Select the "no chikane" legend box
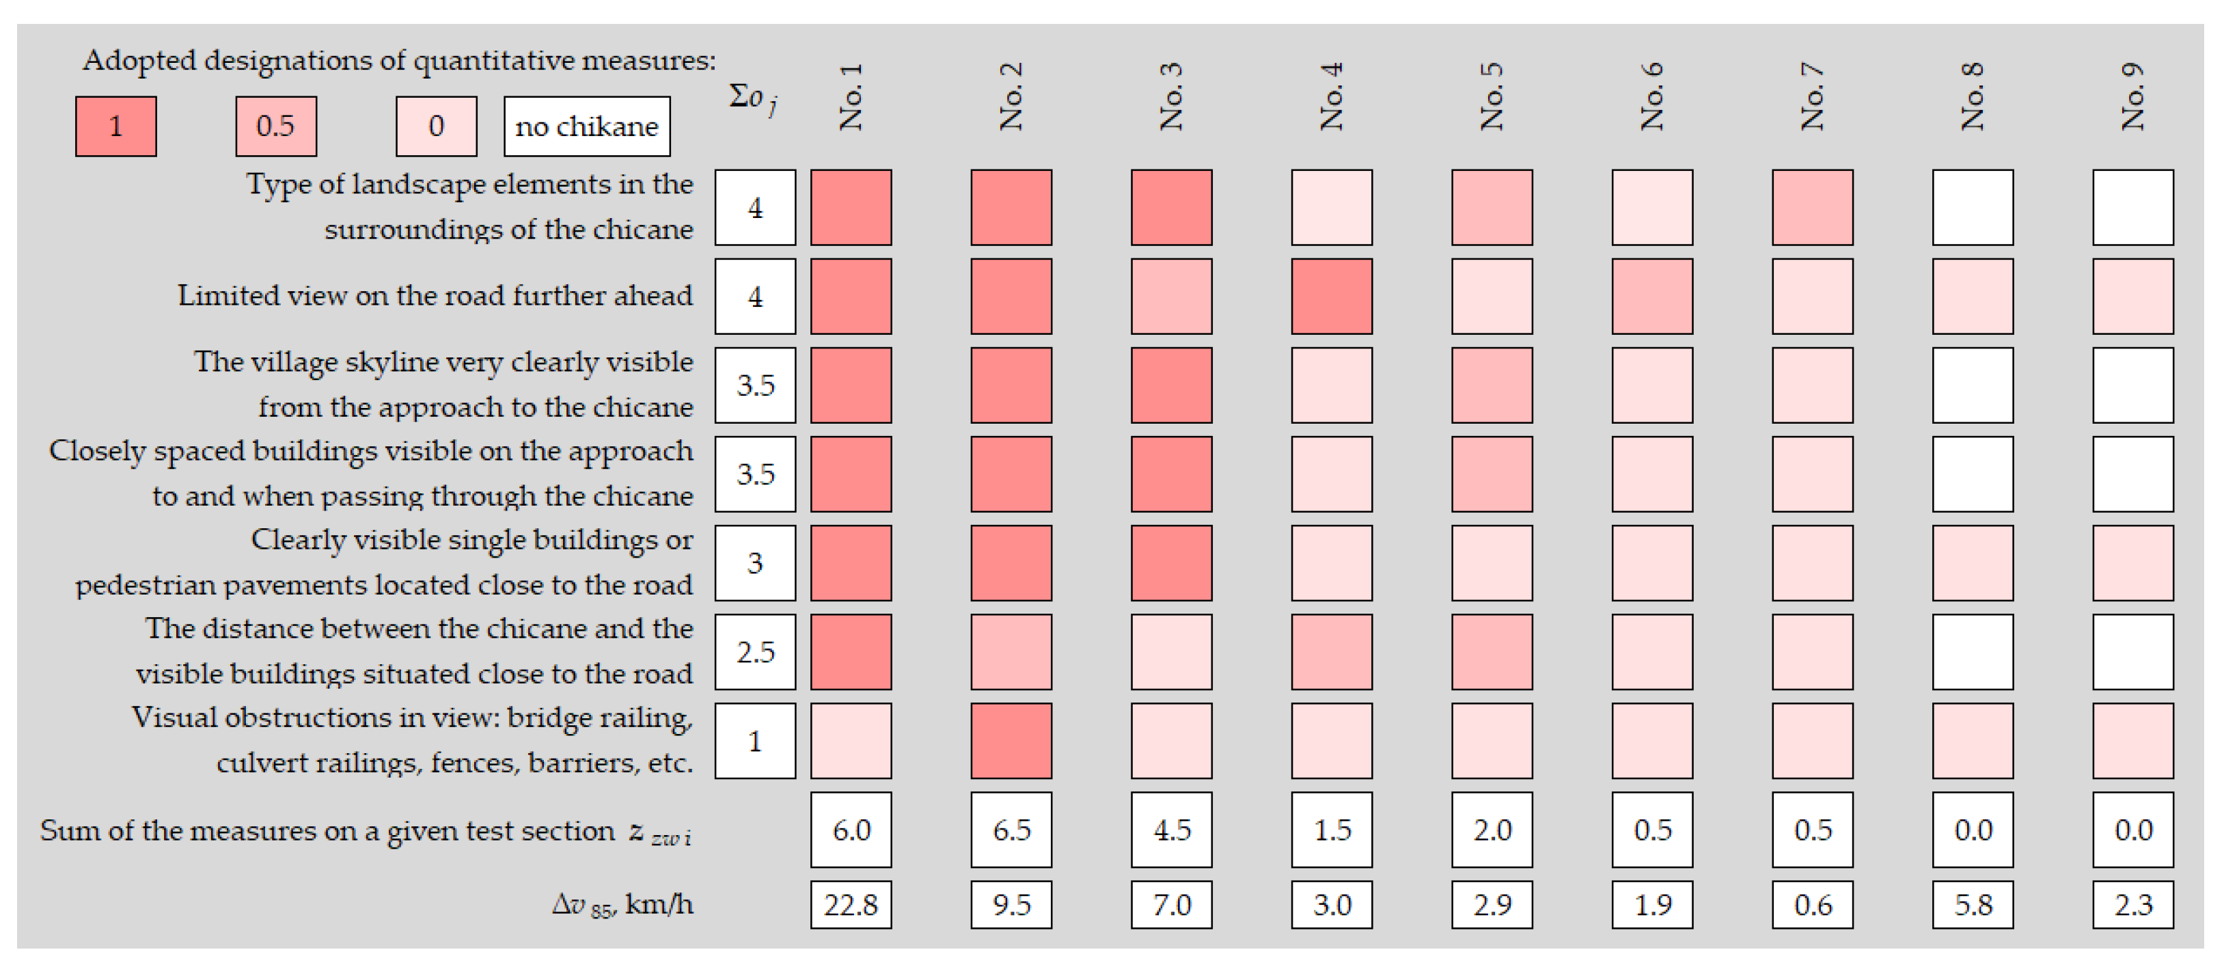The height and width of the screenshot is (967, 2224). pyautogui.click(x=586, y=126)
